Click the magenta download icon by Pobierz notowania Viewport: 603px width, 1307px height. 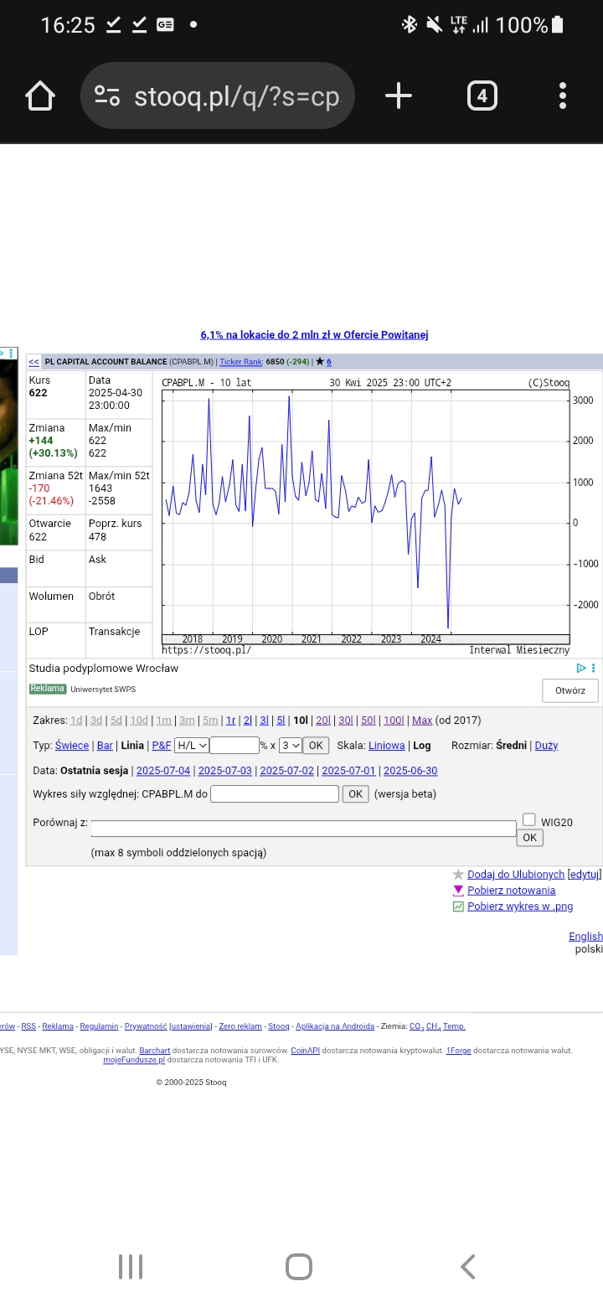tap(458, 891)
